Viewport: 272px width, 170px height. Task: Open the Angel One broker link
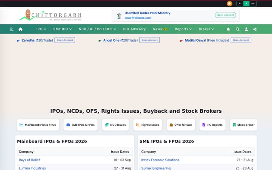[120, 40]
